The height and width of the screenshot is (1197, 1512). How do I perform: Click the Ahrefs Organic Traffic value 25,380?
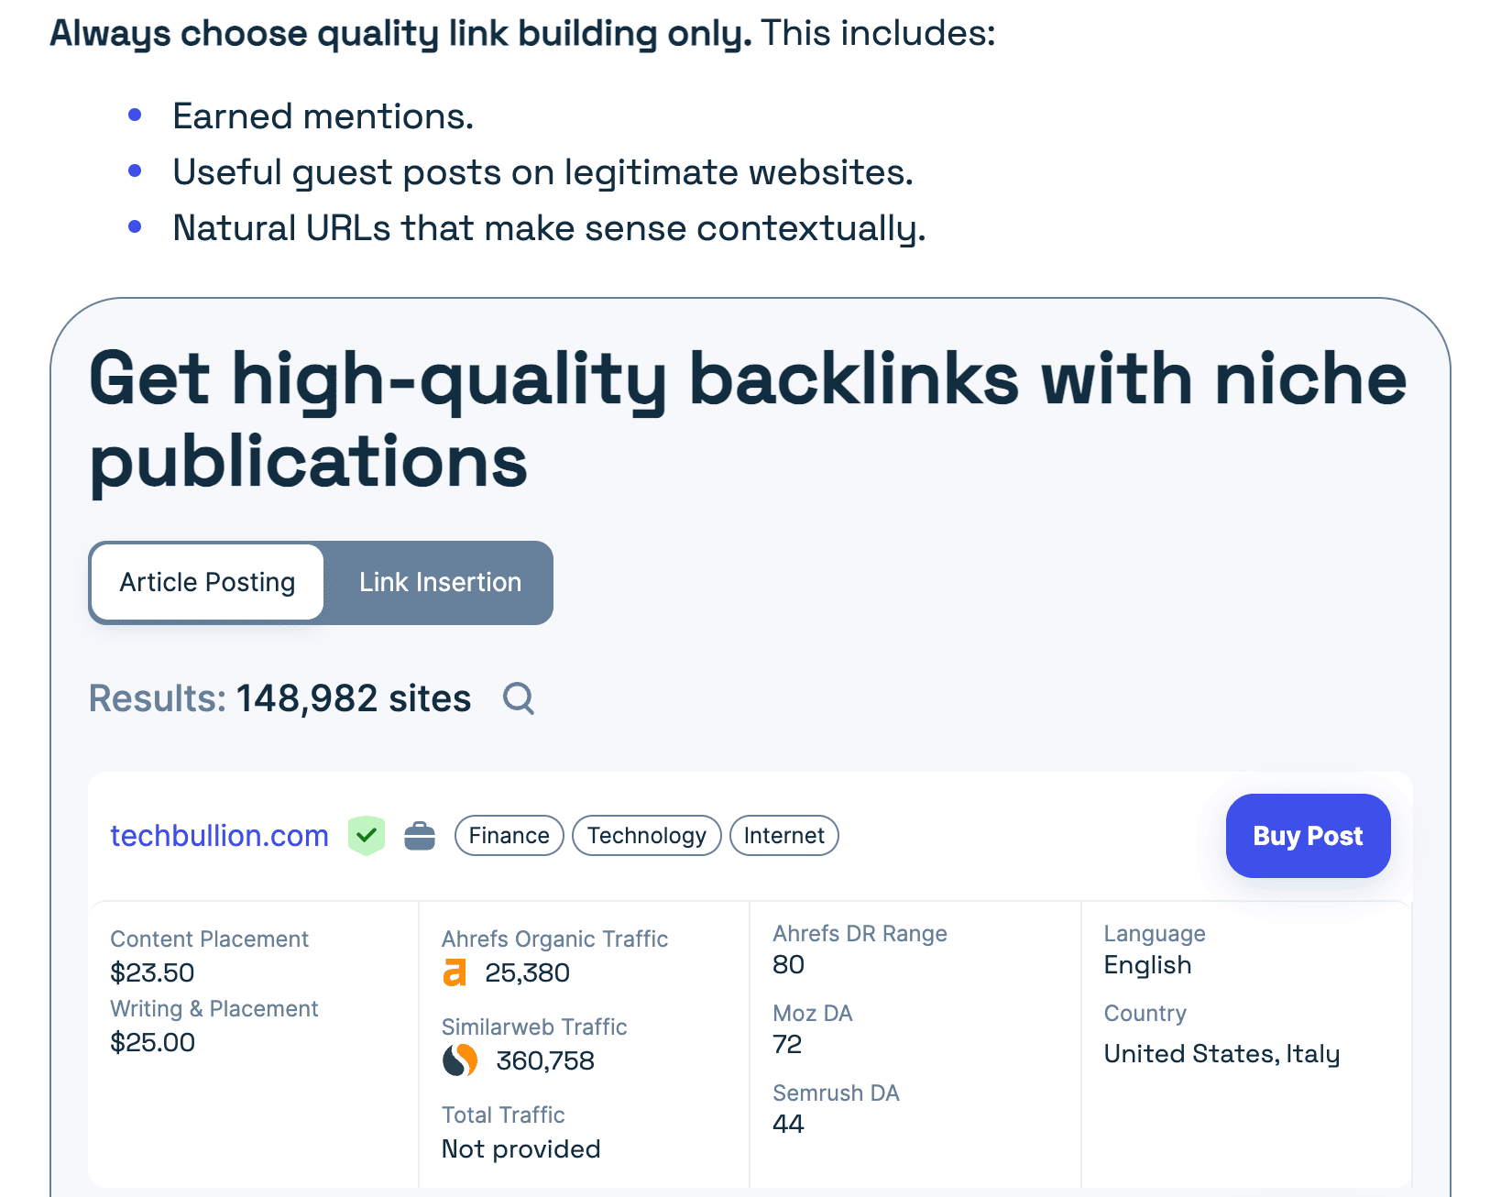[x=527, y=972]
